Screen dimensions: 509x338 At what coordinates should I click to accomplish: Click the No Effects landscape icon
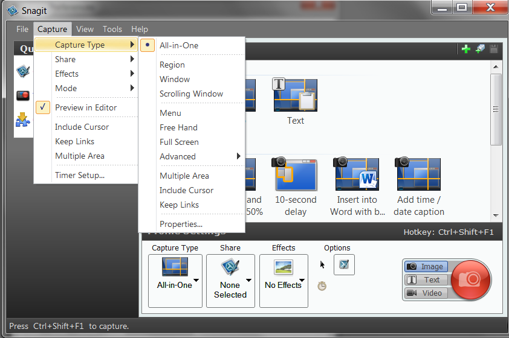pyautogui.click(x=284, y=267)
